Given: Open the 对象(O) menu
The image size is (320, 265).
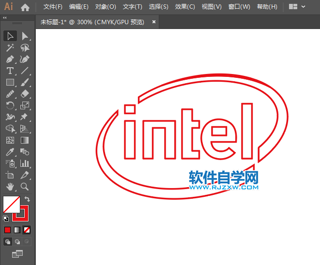Looking at the screenshot, I should pos(106,7).
